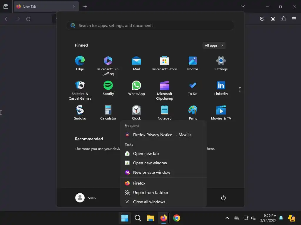Click the Start menu search box
The height and width of the screenshot is (225, 301).
point(150,25)
